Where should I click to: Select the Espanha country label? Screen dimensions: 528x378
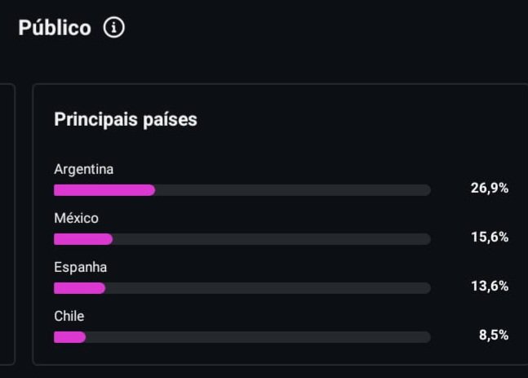80,268
